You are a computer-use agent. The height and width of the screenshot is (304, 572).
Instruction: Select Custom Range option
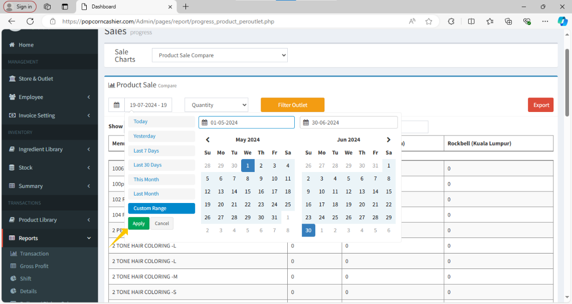click(161, 208)
